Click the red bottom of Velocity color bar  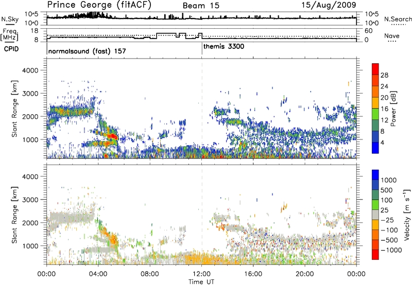pyautogui.click(x=375, y=255)
